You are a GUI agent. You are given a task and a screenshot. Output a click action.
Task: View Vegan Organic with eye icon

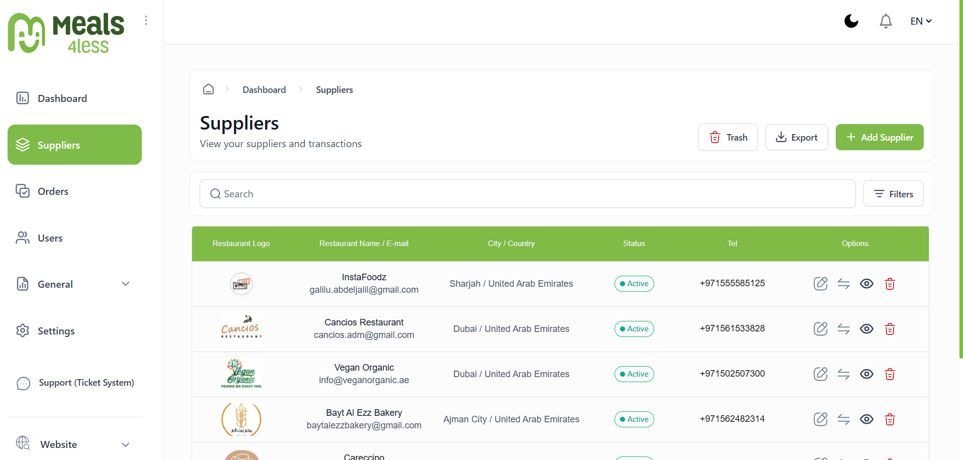click(867, 374)
